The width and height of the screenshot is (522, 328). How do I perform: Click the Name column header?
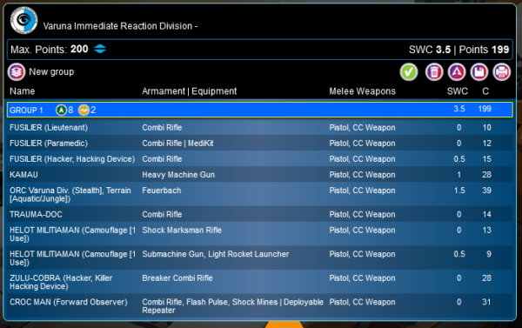click(x=23, y=91)
